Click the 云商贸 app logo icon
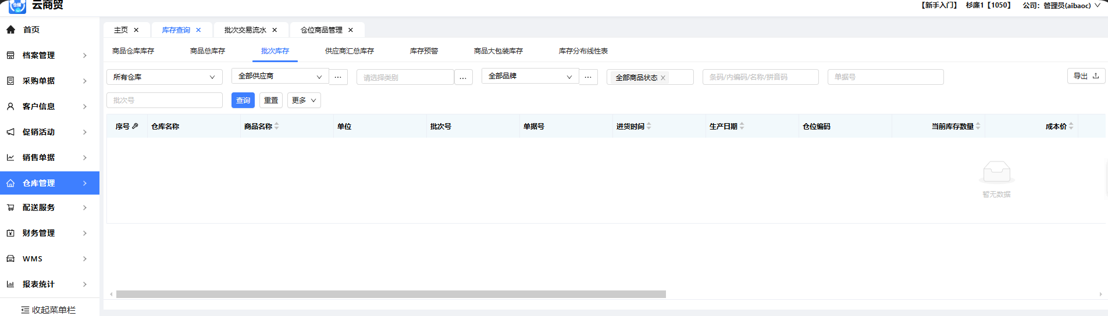Screen dimensions: 1108x316 point(17,6)
